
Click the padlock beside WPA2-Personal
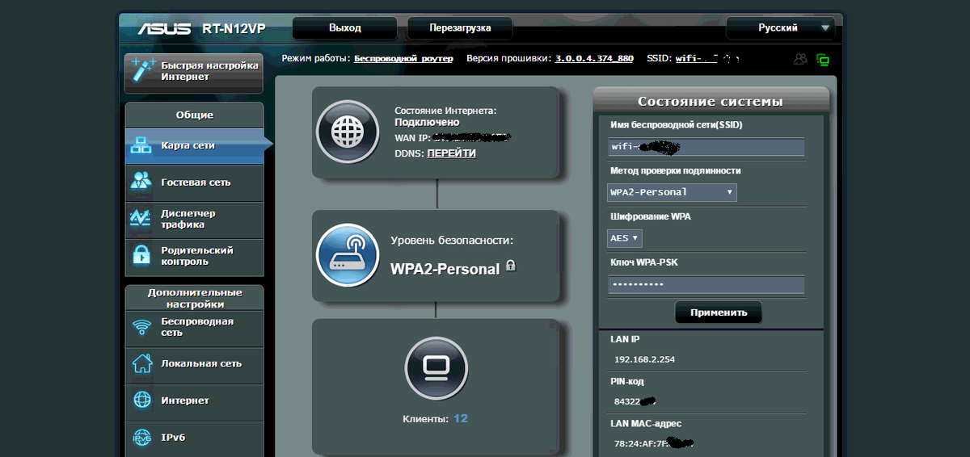(x=511, y=265)
